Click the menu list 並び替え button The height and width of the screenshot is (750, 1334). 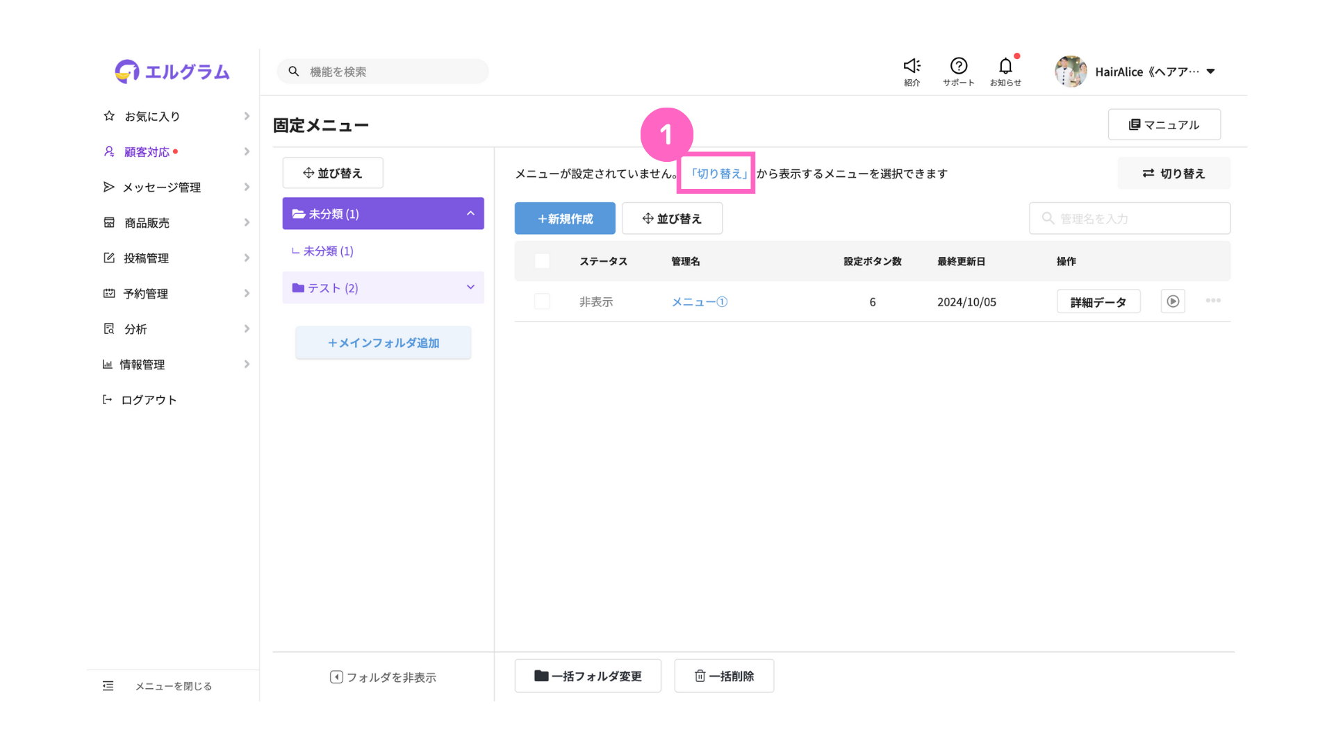(x=672, y=218)
